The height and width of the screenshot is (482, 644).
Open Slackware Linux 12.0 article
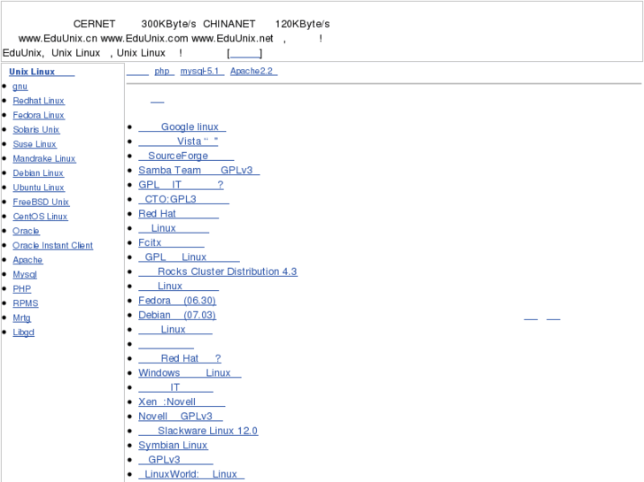[x=198, y=431]
